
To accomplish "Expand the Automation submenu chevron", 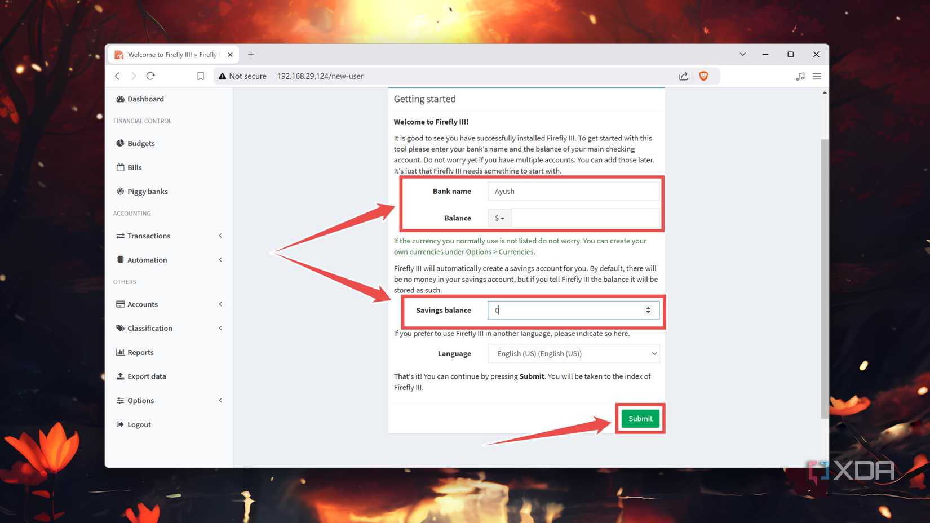I will [x=220, y=260].
